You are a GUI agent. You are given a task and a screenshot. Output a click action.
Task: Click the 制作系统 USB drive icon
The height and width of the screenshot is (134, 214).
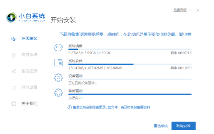coord(14,55)
